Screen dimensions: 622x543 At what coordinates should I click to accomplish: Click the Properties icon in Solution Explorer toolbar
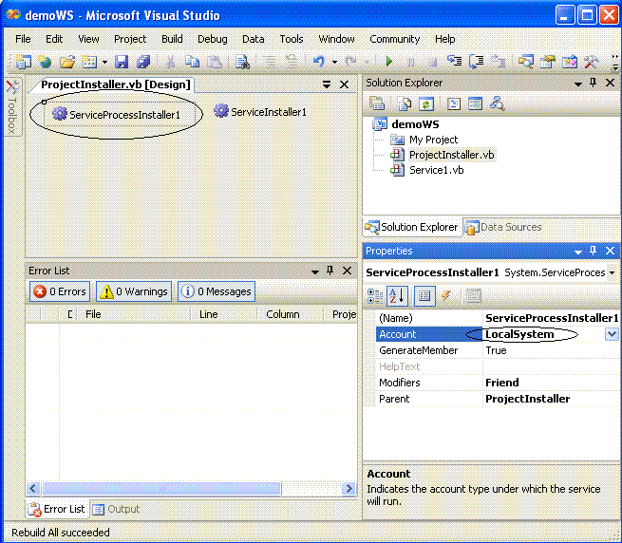[377, 103]
